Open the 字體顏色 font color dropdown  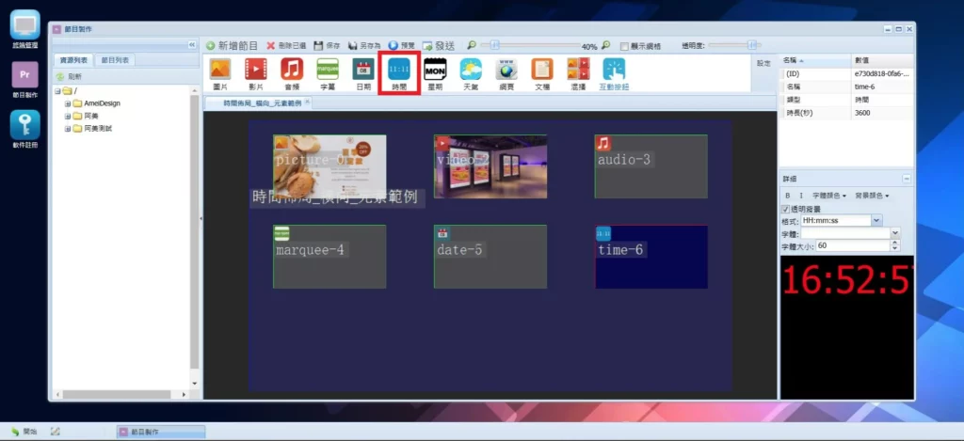pyautogui.click(x=829, y=196)
